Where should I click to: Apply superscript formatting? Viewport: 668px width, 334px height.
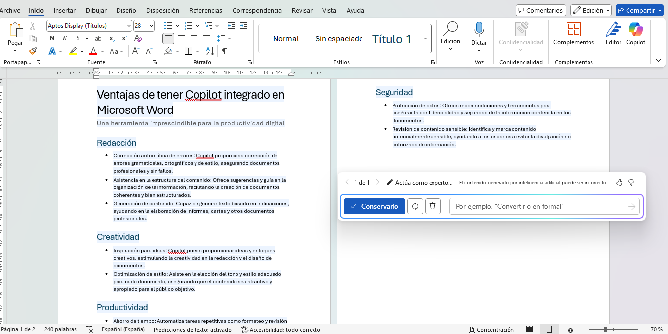pyautogui.click(x=124, y=38)
